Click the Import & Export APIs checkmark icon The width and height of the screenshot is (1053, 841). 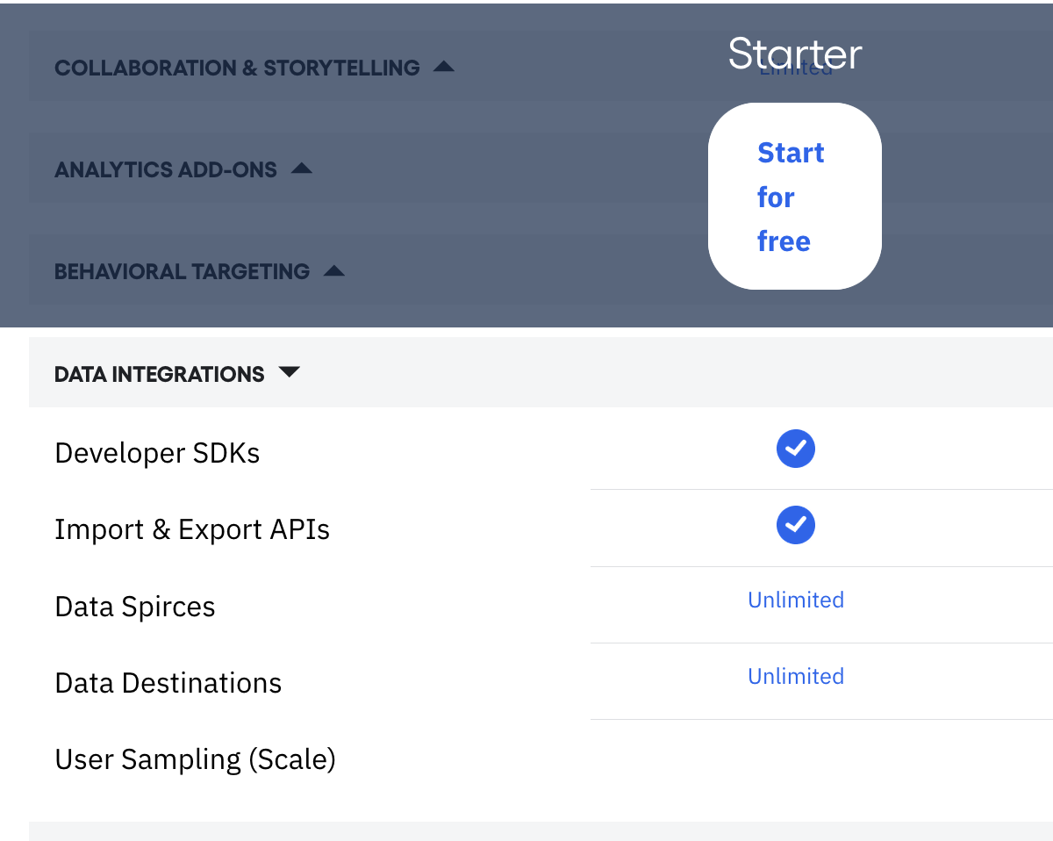click(795, 526)
